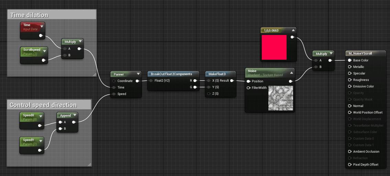The height and width of the screenshot is (176, 390).
Task: Click the World Position Offset input pin
Action: coord(350,113)
